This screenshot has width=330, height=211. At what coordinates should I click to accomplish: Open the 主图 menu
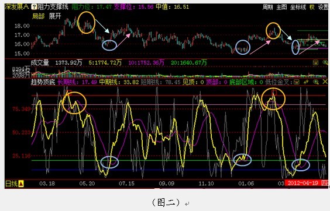point(281,7)
